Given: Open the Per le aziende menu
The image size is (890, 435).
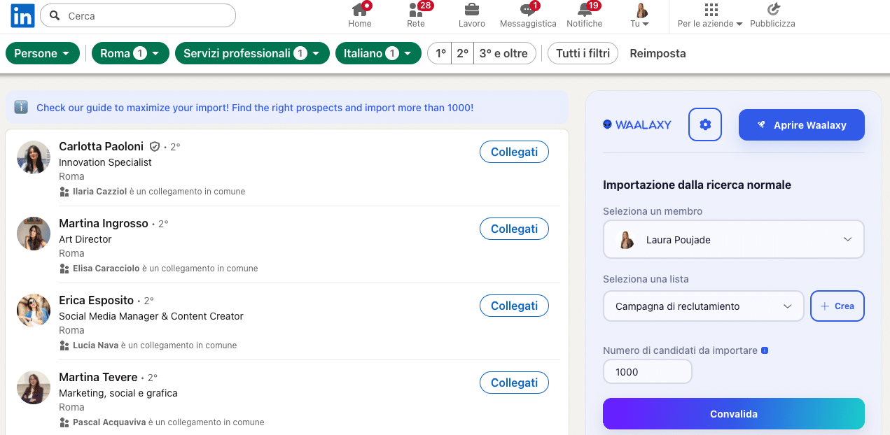Looking at the screenshot, I should point(710,15).
